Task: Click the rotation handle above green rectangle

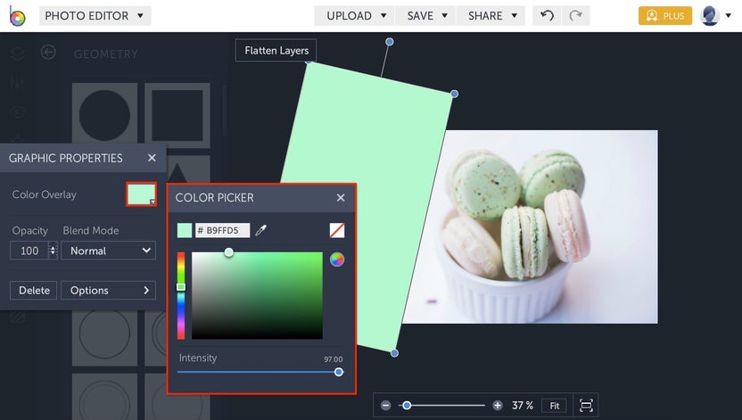Action: 390,42
